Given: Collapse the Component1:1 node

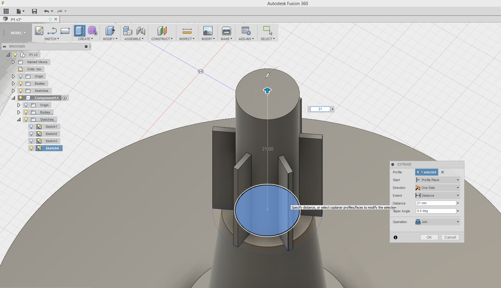Looking at the screenshot, I should (13, 98).
